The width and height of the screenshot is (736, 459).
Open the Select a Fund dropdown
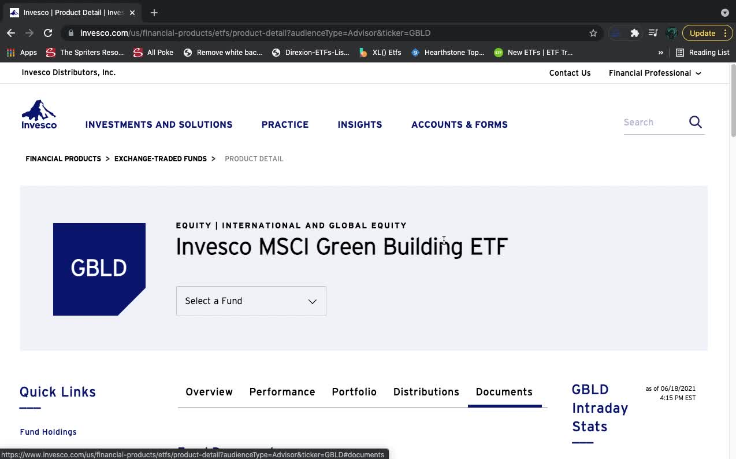[x=251, y=301]
